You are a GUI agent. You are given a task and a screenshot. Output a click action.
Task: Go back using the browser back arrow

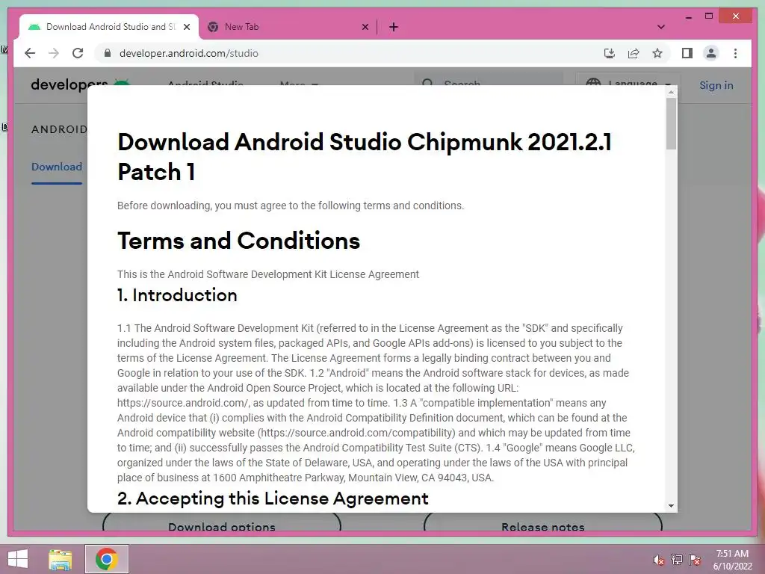[x=30, y=53]
